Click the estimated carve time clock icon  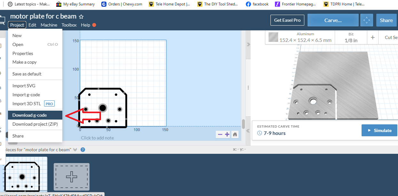point(260,133)
